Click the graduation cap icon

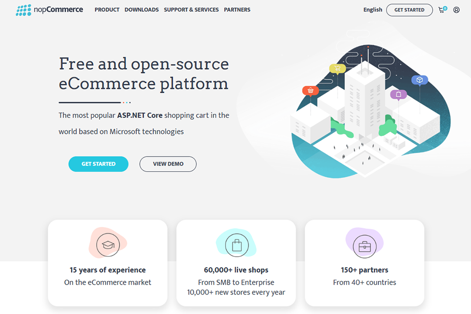[x=108, y=245]
